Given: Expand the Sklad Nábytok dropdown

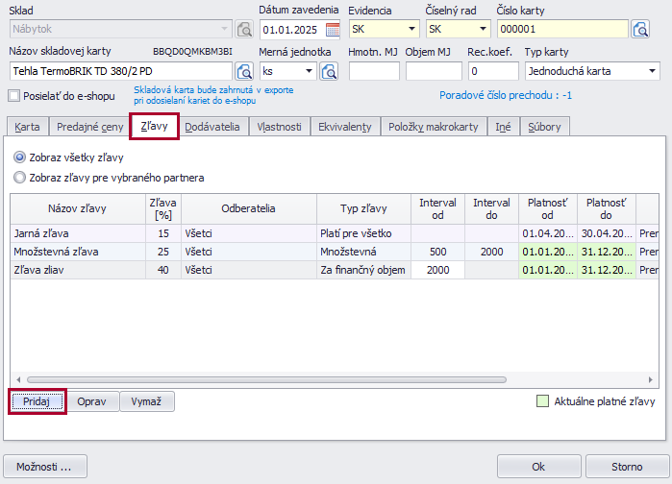Looking at the screenshot, I should click(x=224, y=29).
